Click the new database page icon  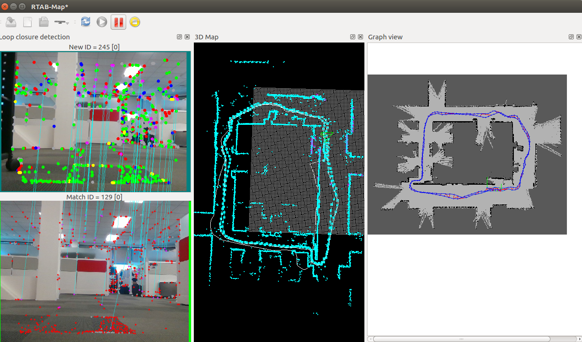pos(27,22)
